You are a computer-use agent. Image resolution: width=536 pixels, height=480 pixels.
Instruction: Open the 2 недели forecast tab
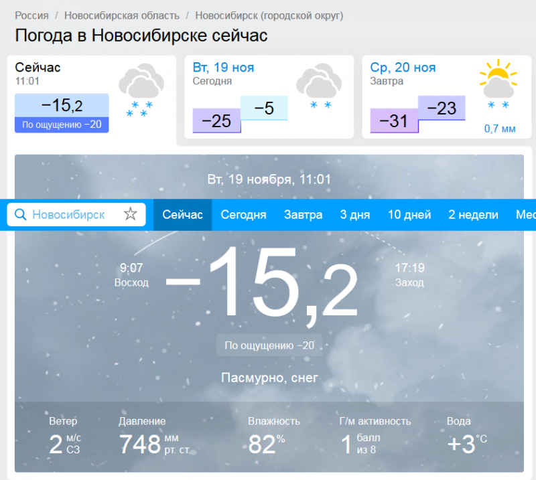473,215
